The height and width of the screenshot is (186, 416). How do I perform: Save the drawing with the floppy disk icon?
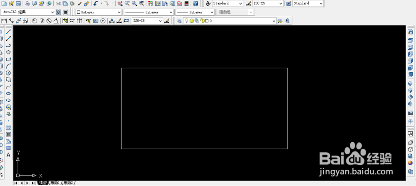pyautogui.click(x=18, y=3)
